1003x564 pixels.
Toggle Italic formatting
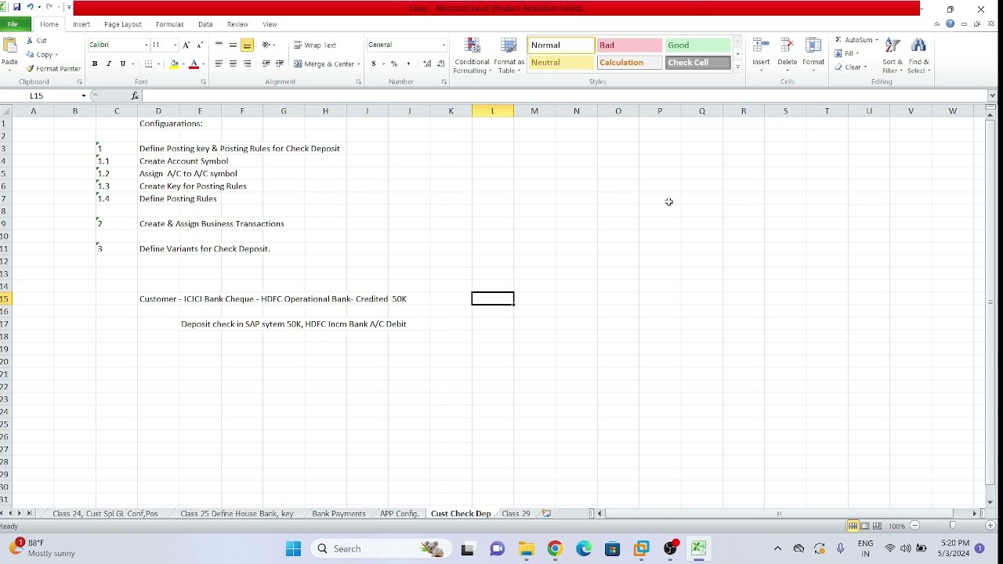(x=109, y=64)
